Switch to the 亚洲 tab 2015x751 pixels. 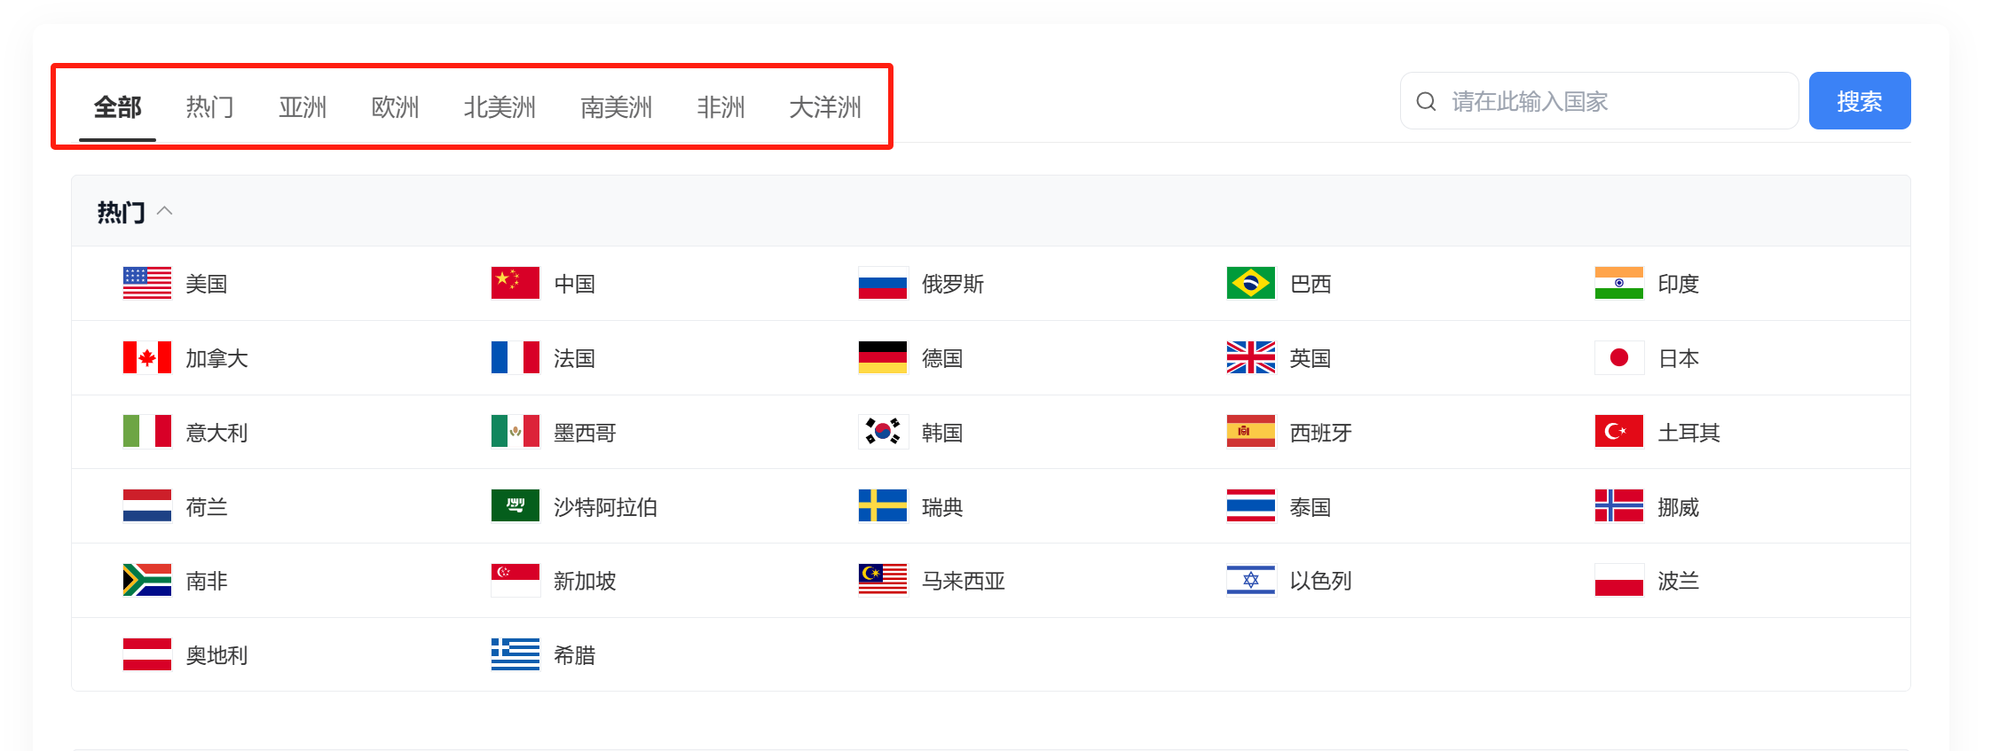point(303,107)
